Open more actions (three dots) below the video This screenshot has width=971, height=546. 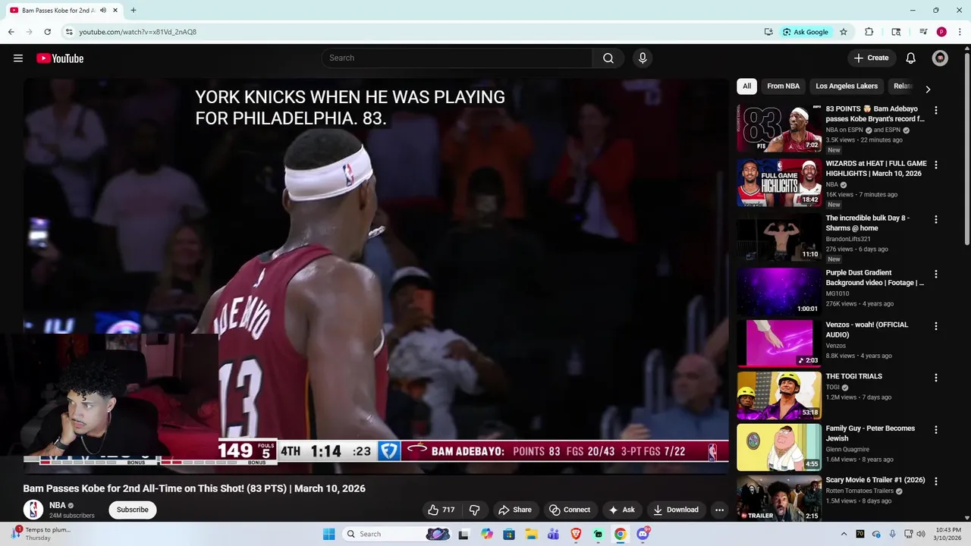click(719, 510)
